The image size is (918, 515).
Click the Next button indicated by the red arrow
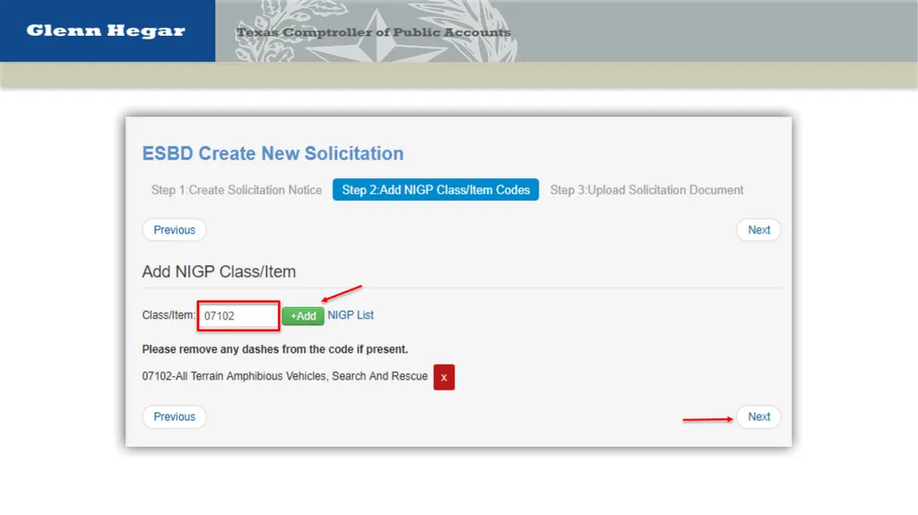[758, 416]
